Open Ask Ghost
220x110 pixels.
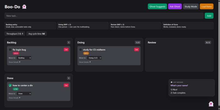click(x=175, y=7)
